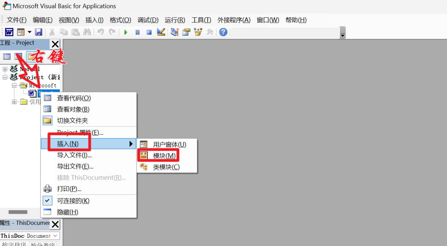Open Properties Window toolbar icon
Viewport: 447px width, 246px height.
(x=186, y=32)
